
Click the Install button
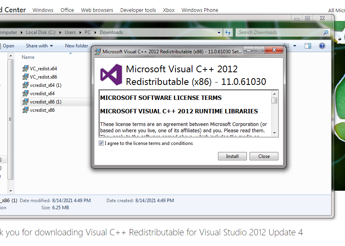pos(232,156)
